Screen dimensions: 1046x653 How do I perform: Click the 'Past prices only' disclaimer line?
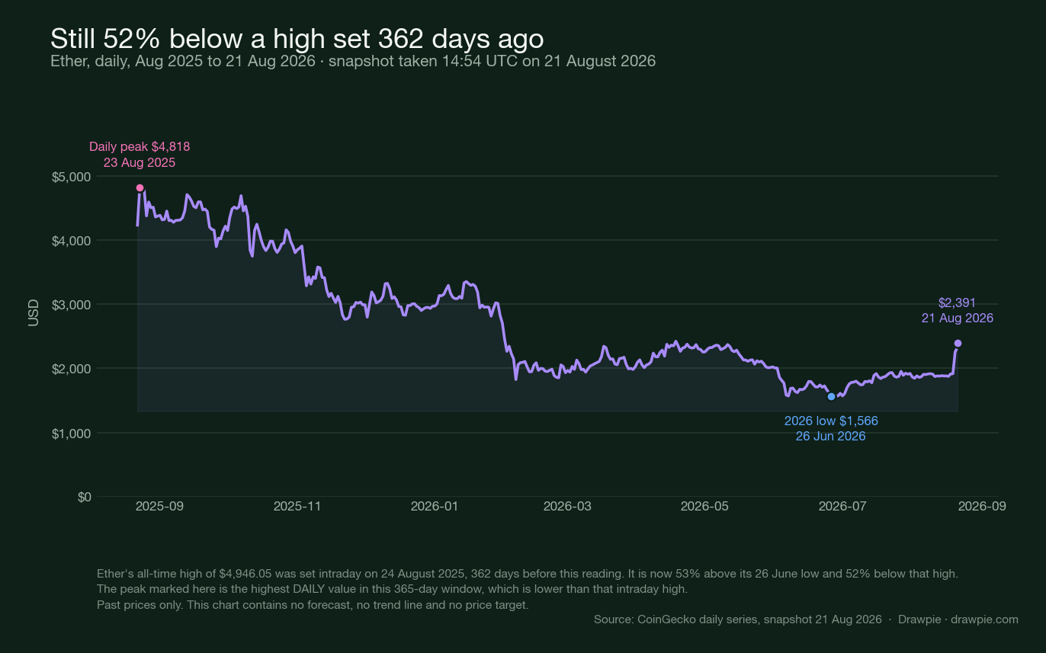(313, 605)
